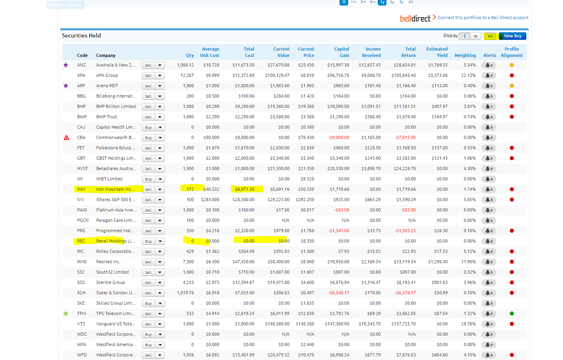Select the 3m chart range tab

(x=363, y=2)
